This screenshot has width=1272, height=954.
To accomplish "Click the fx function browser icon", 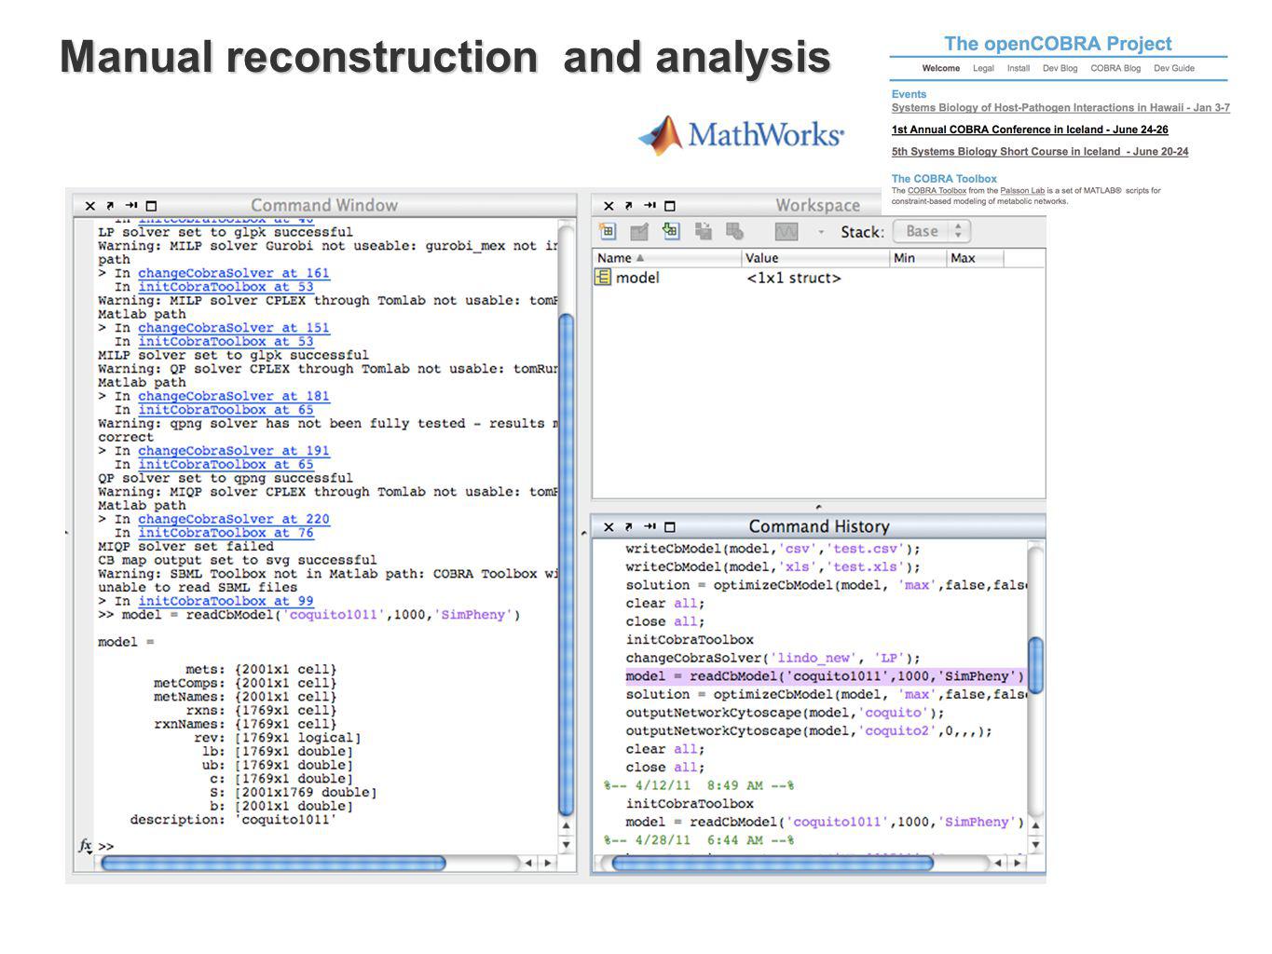I will (x=85, y=845).
